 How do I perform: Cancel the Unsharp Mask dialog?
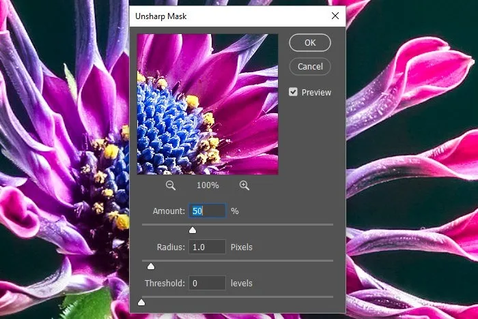click(x=310, y=66)
